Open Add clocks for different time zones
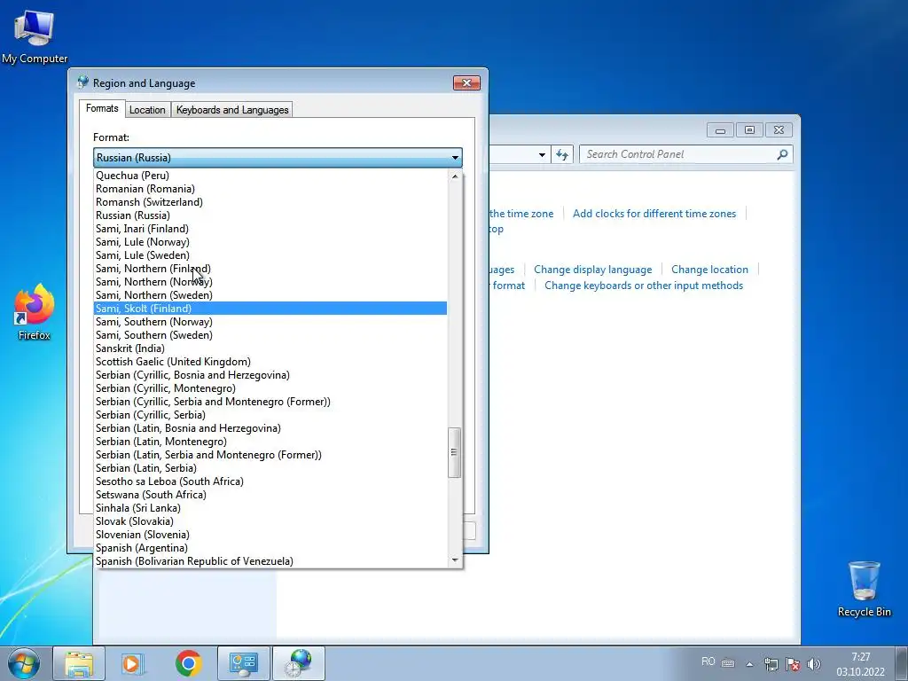The width and height of the screenshot is (908, 681). pos(654,214)
